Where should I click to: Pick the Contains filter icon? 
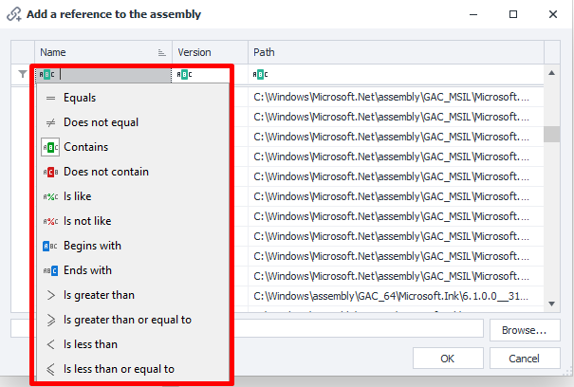point(51,147)
